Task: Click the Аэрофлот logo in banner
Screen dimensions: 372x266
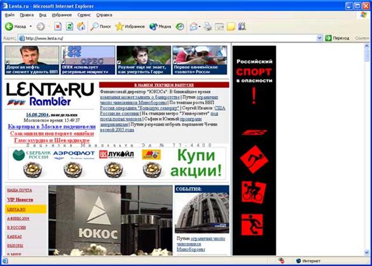Action: pyautogui.click(x=74, y=154)
